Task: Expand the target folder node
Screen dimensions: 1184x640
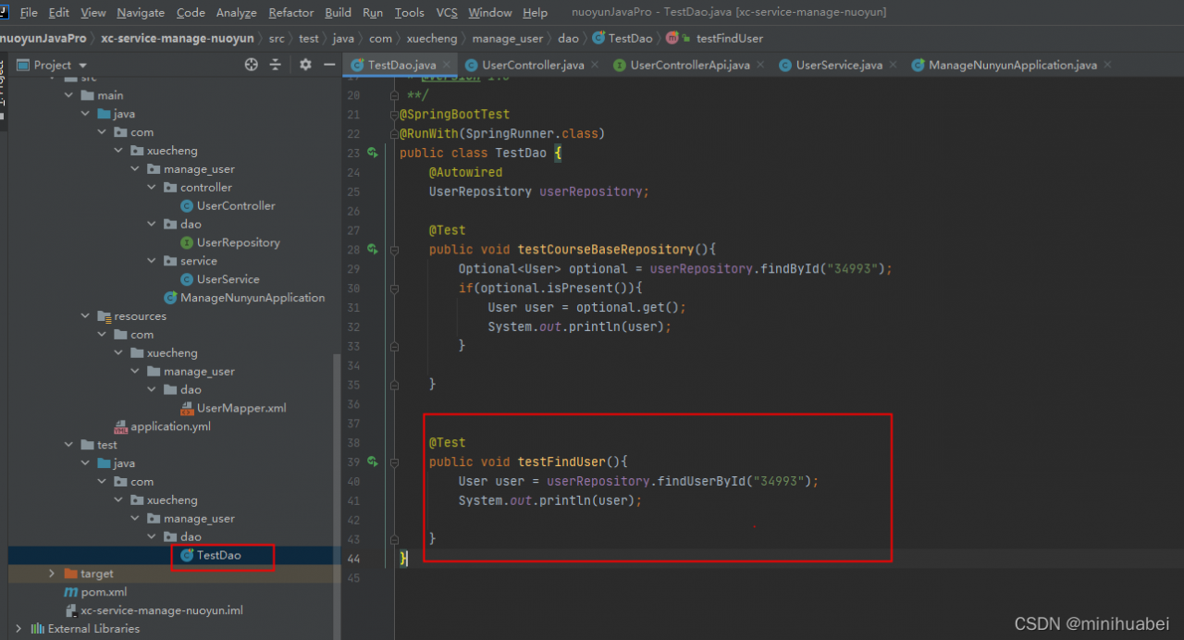Action: tap(53, 573)
